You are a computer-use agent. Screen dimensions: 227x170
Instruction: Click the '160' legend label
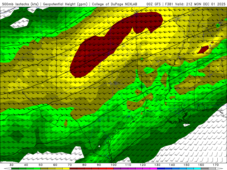[x=201, y=165]
